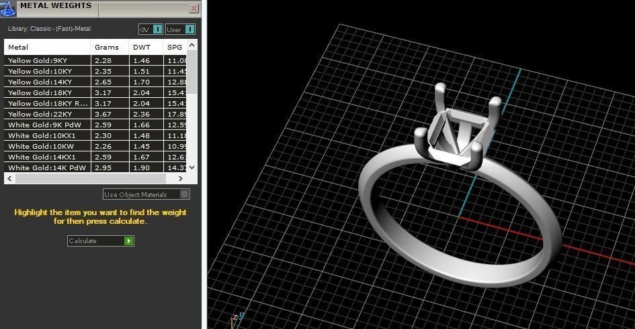Click the left arrow of the horizontal scrollbar
Viewport: 635px width, 329px height.
(x=9, y=178)
